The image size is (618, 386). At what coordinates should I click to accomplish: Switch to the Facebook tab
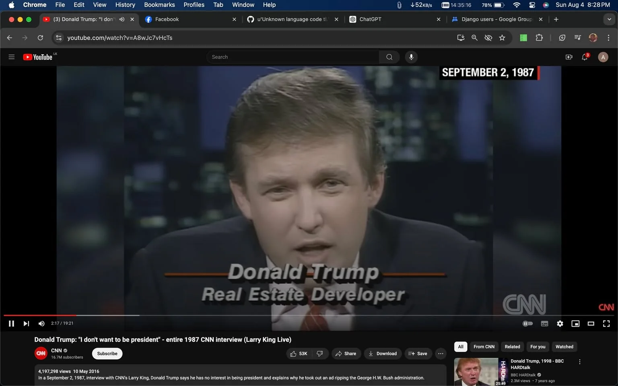pos(191,19)
